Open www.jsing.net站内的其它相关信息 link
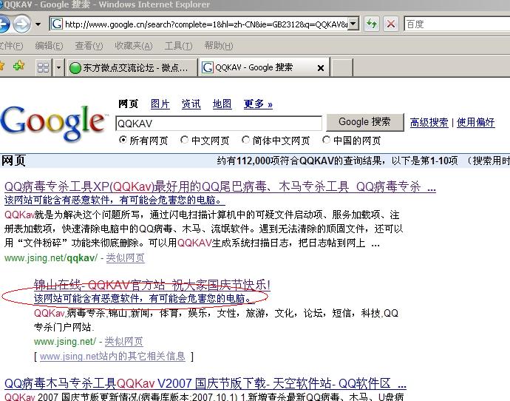 (x=112, y=357)
